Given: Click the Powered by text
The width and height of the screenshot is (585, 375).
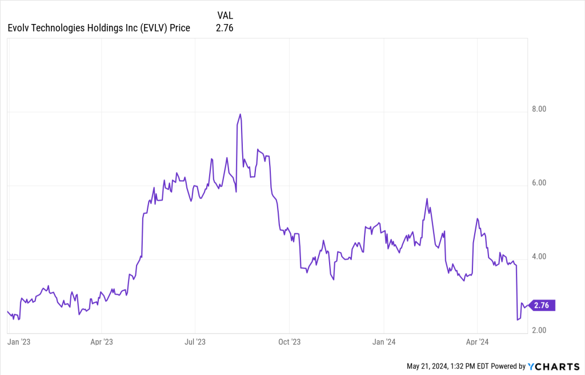Looking at the screenshot, I should coord(507,366).
